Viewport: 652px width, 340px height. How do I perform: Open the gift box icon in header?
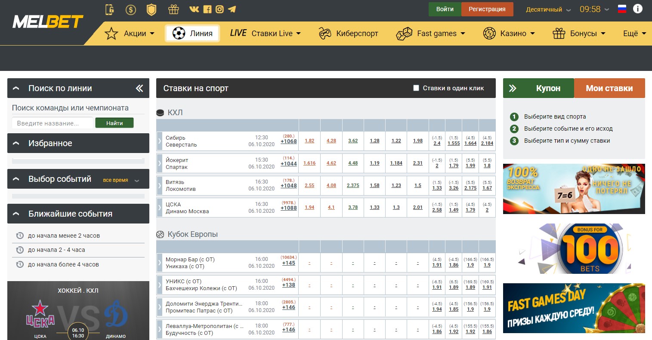173,9
